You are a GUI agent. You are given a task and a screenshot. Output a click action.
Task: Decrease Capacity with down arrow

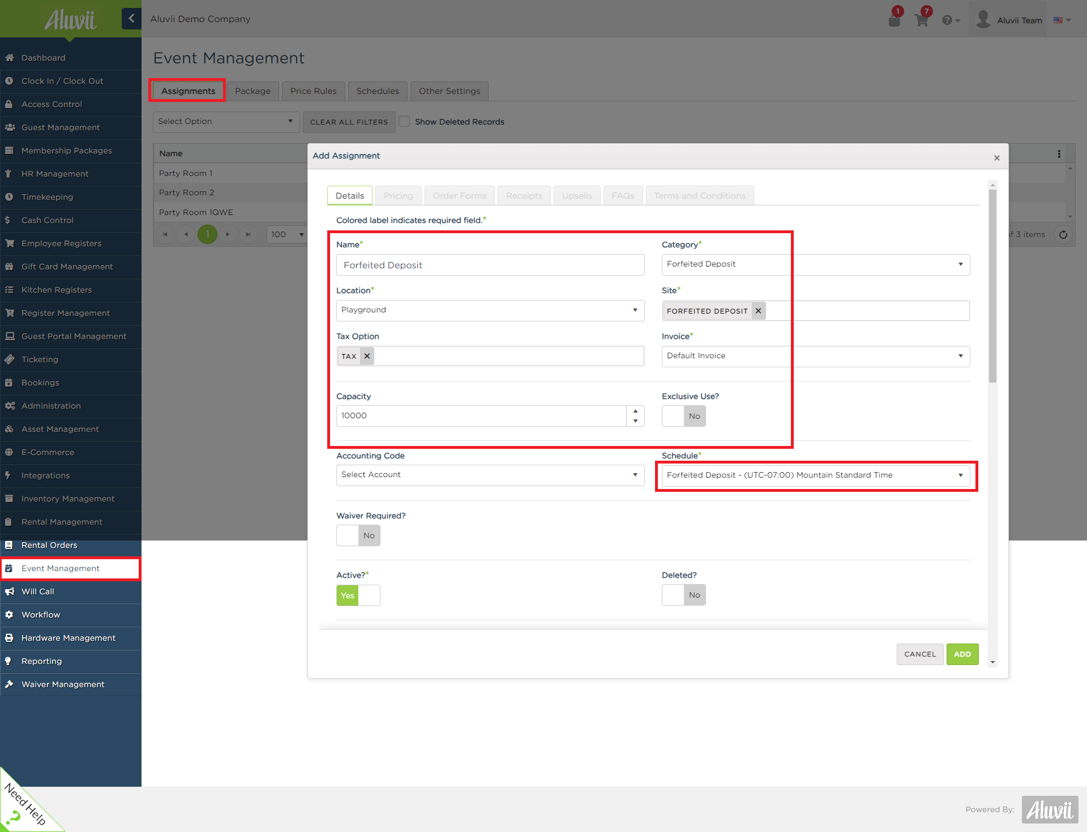635,421
